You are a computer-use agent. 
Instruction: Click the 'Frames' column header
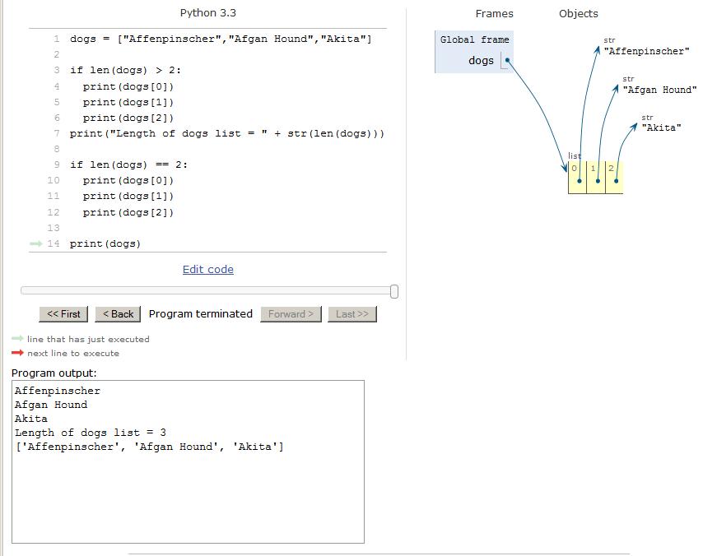[x=494, y=14]
